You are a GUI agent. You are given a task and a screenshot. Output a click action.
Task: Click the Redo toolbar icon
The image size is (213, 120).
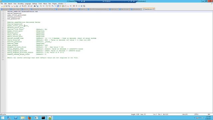31,6
